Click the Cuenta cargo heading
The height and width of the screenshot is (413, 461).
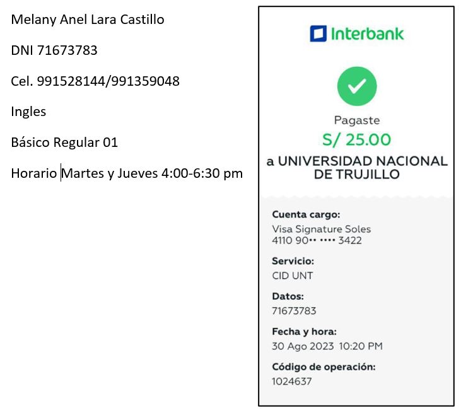[306, 214]
